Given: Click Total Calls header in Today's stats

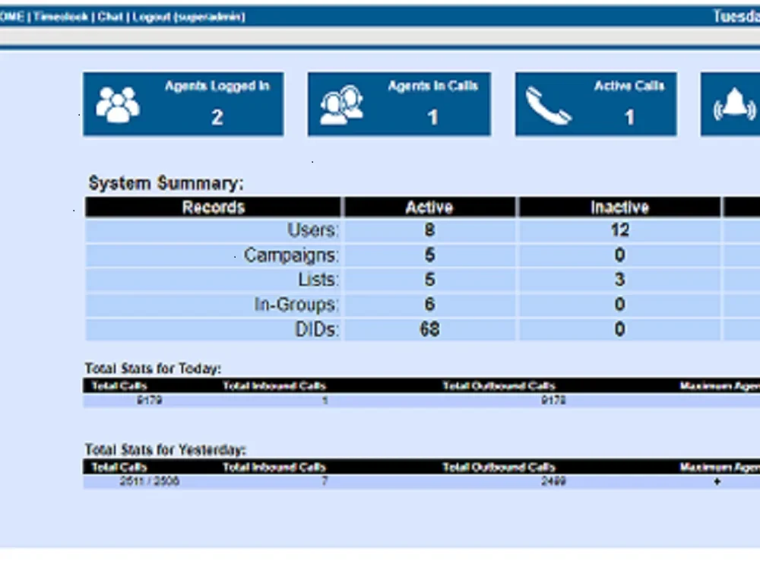Looking at the screenshot, I should [x=119, y=386].
